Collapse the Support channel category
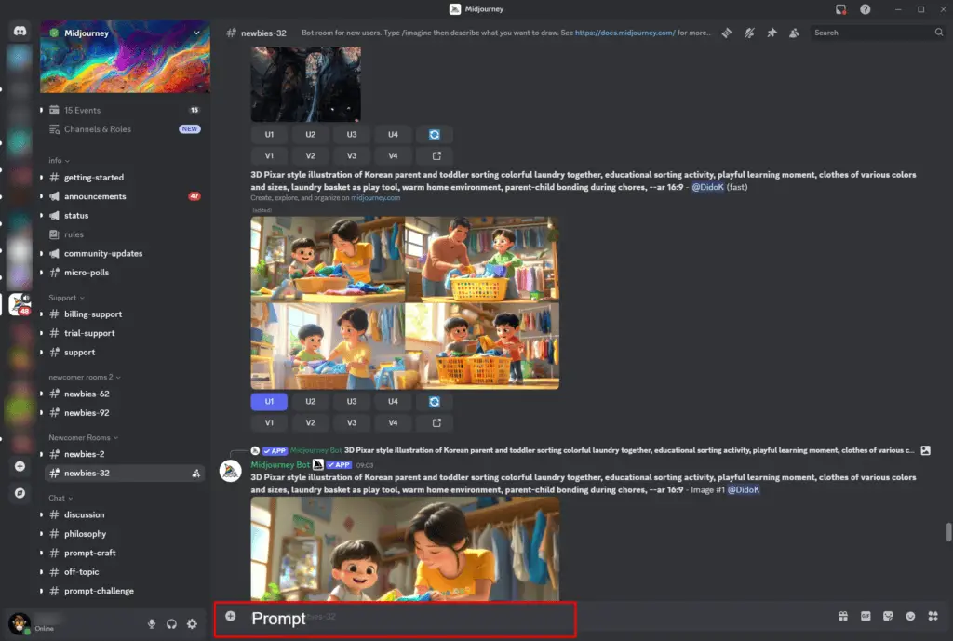Viewport: 953px width, 641px height. 65,298
